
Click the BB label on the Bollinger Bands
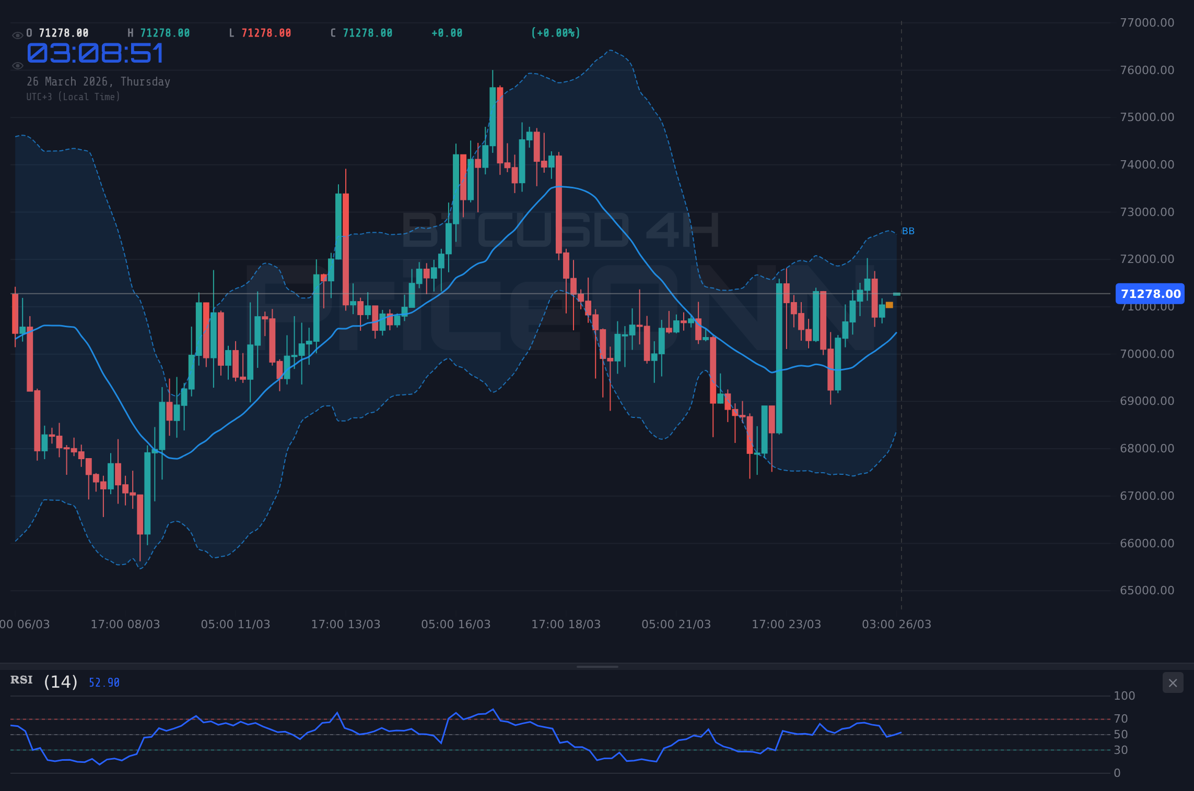pos(909,231)
